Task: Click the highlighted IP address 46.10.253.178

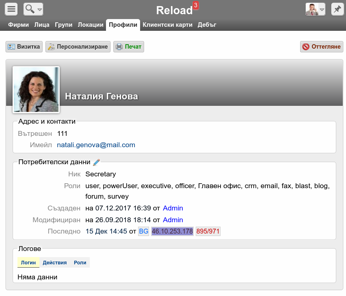Action: [172, 231]
